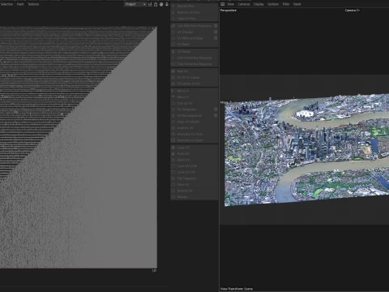Click the Perspective viewport label

pos(229,11)
